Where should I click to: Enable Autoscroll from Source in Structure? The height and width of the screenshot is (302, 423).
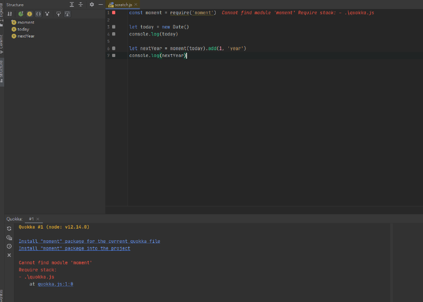pyautogui.click(x=67, y=14)
